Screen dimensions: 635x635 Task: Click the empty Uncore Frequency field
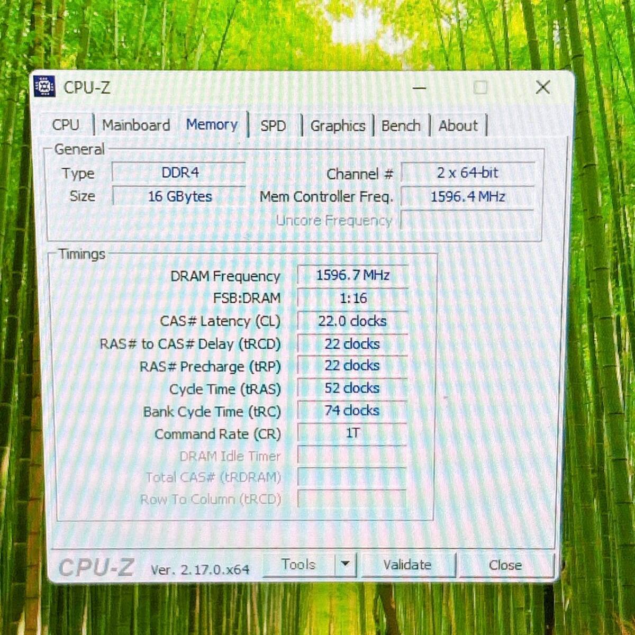pos(468,220)
